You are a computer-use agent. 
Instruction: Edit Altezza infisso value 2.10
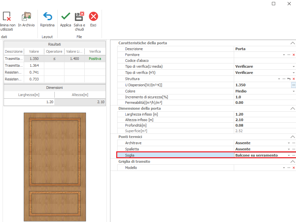[265, 120]
